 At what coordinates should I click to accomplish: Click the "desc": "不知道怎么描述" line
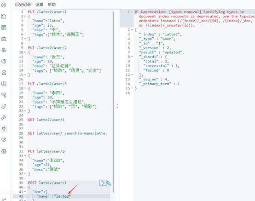coord(59,102)
